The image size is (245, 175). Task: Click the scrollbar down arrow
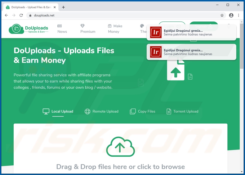(242, 172)
